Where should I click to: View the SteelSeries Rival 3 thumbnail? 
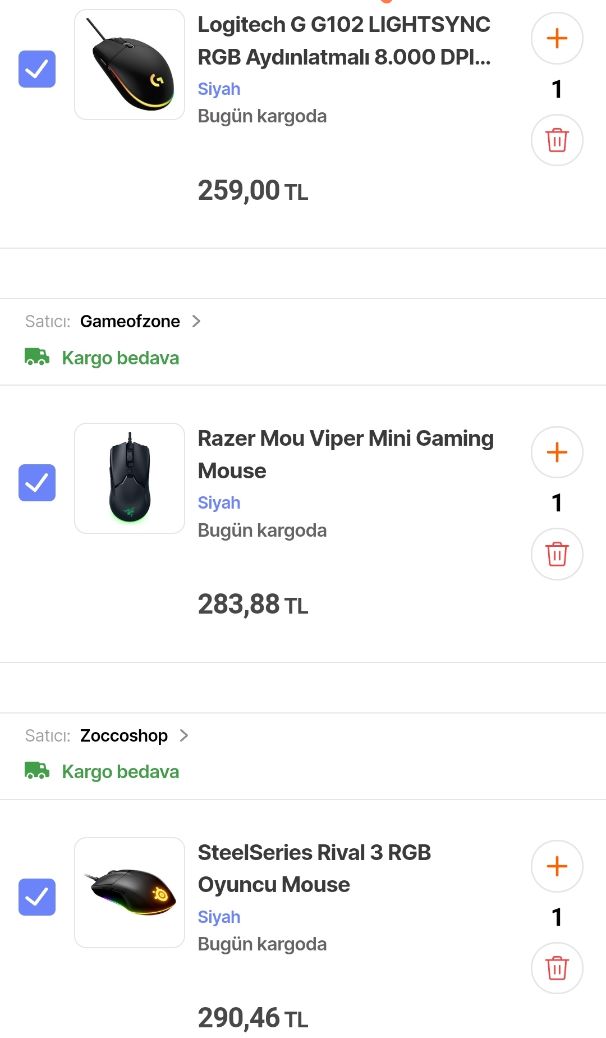pos(130,893)
